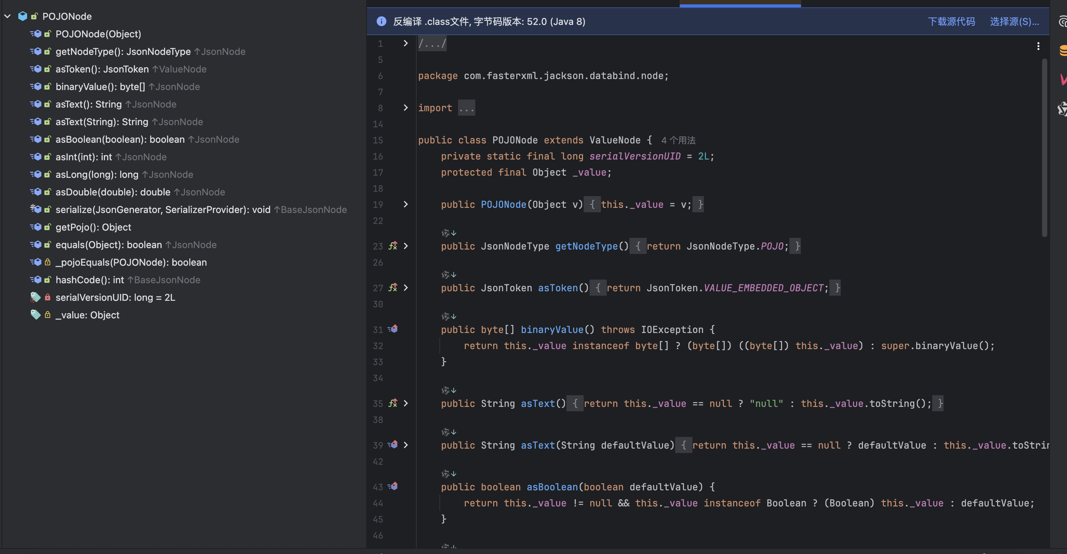Click the 下载源代码 link
Image resolution: width=1067 pixels, height=554 pixels.
coord(951,22)
